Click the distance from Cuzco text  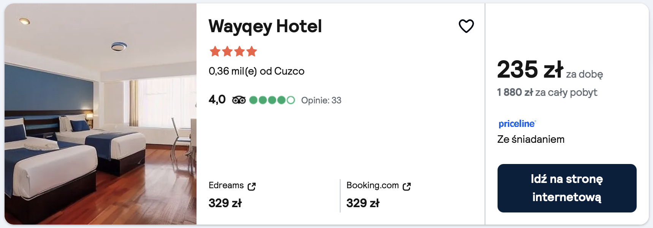tap(256, 71)
